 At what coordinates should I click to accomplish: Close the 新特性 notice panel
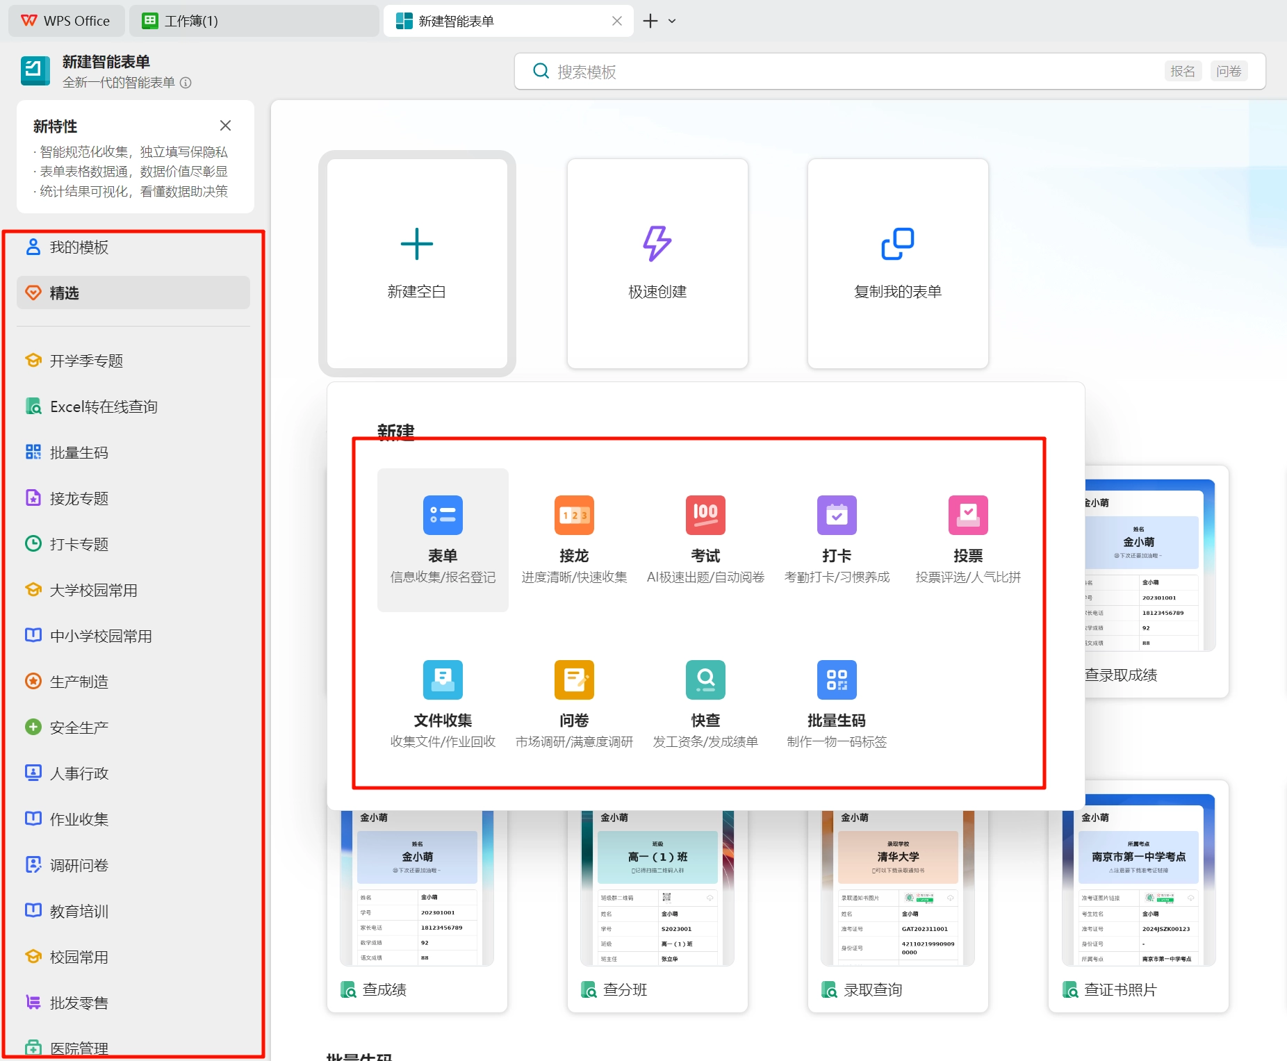click(x=225, y=126)
